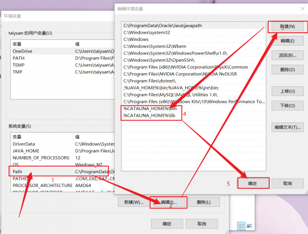
Task: Click 删除(L) under system variables
Action: pyautogui.click(x=204, y=202)
